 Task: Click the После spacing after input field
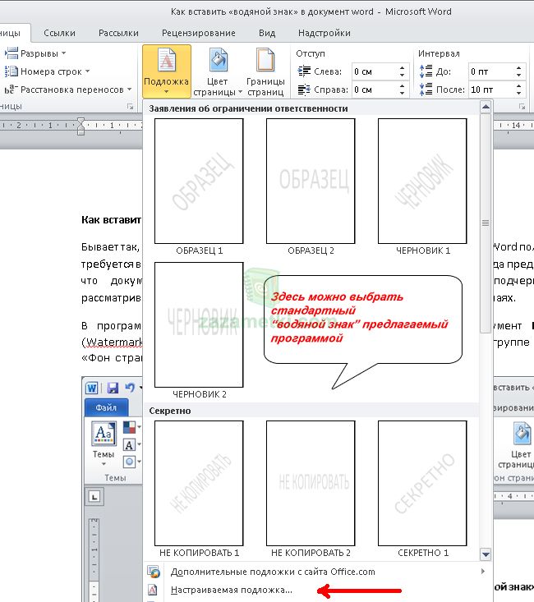click(x=491, y=90)
